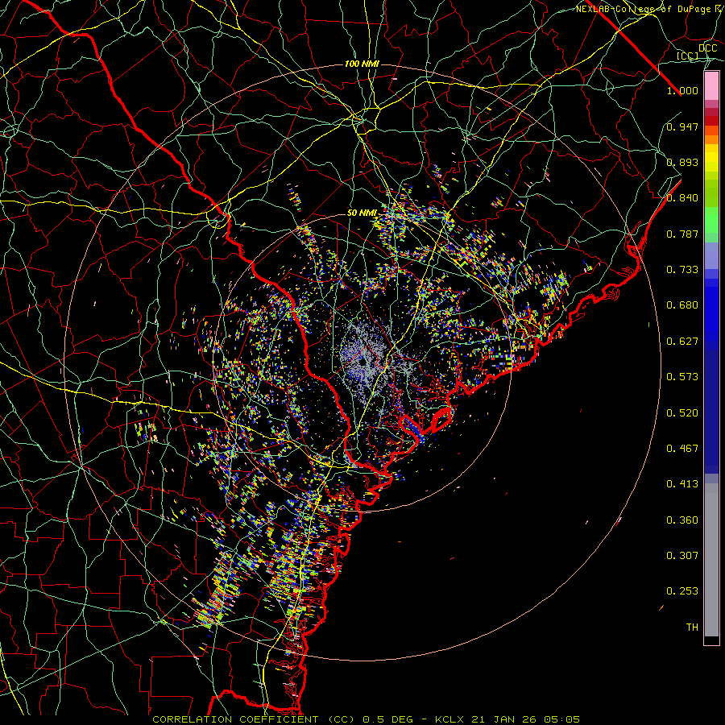The height and width of the screenshot is (725, 725).
Task: Select the 0.733 scale value
Action: tap(682, 270)
